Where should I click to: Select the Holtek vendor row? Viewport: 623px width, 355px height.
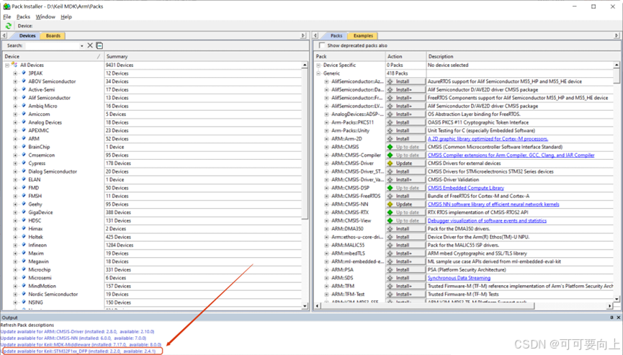[x=35, y=237]
